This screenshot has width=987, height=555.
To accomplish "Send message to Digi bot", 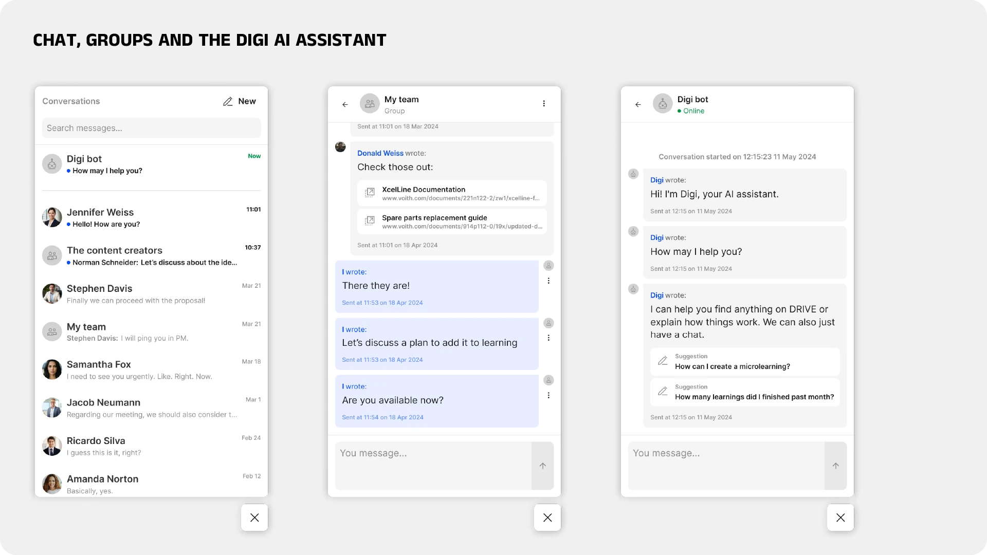I will tap(836, 466).
